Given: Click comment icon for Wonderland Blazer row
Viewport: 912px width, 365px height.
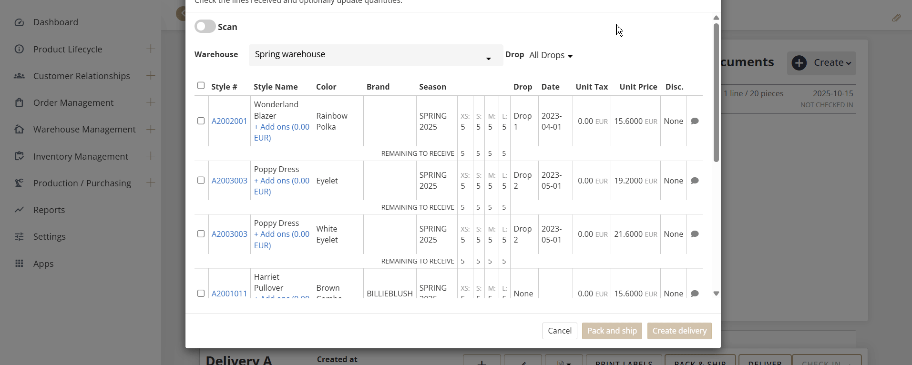Looking at the screenshot, I should coord(695,121).
